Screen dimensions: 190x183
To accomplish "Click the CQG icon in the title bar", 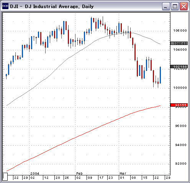I will pos(5,6).
